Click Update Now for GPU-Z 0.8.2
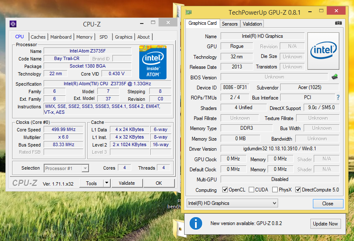The image size is (354, 241). [x=325, y=224]
